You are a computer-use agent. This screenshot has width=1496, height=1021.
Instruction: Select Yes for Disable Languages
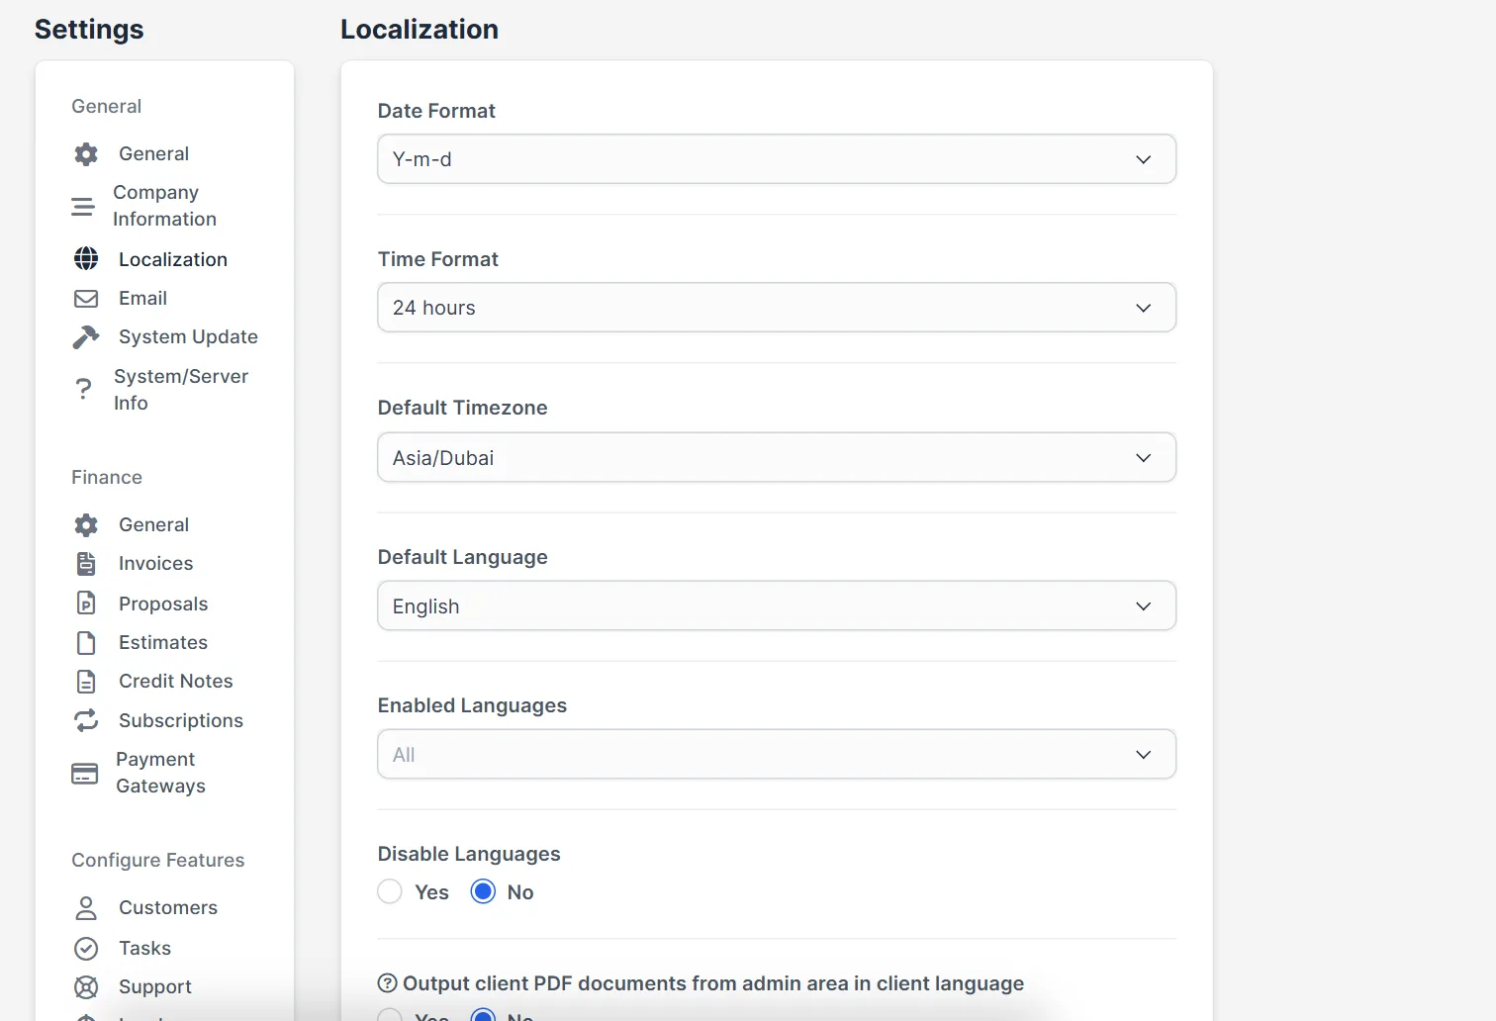click(x=390, y=891)
